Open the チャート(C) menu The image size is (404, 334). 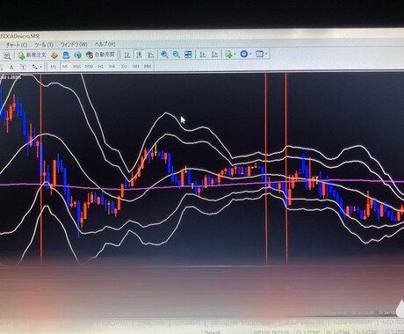click(17, 45)
